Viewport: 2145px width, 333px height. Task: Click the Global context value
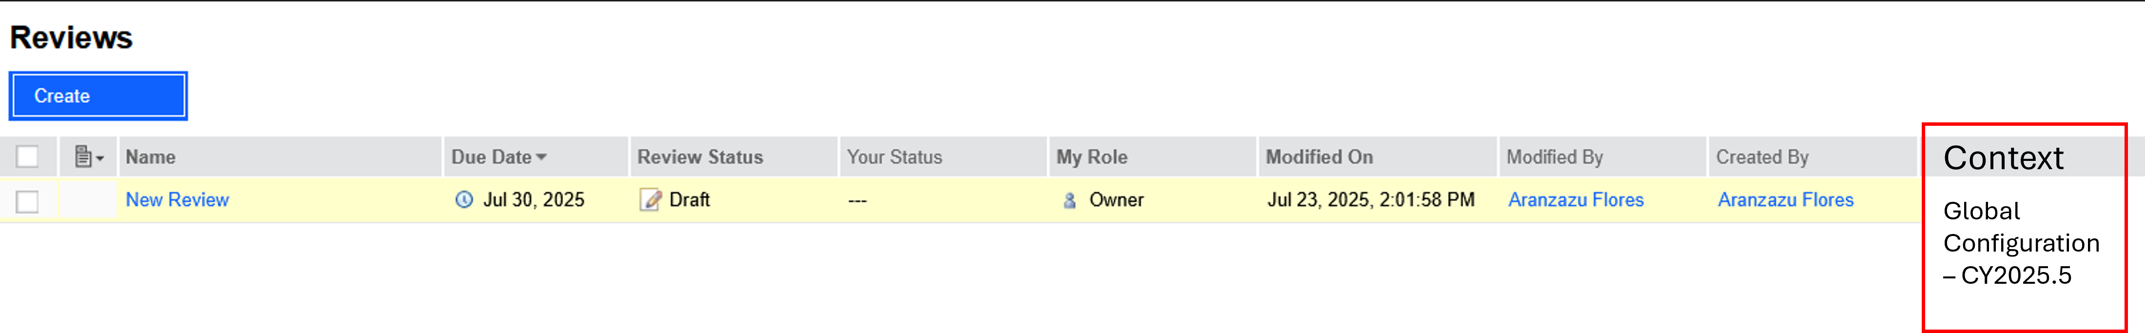click(x=1981, y=211)
